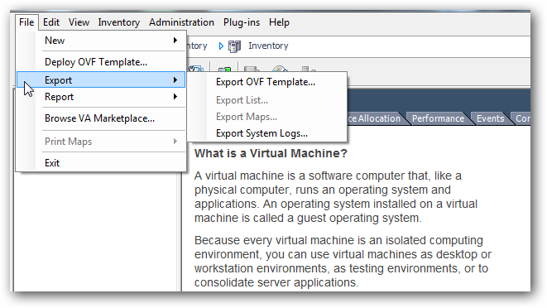
Task: Click the CD/DVD drive toolbar icon
Action: (280, 69)
